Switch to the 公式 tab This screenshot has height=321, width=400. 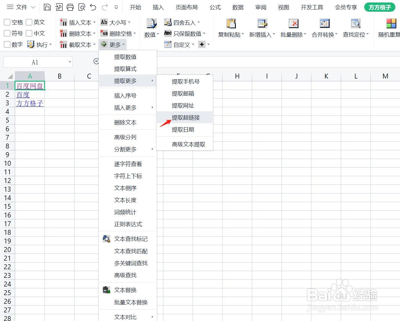215,7
